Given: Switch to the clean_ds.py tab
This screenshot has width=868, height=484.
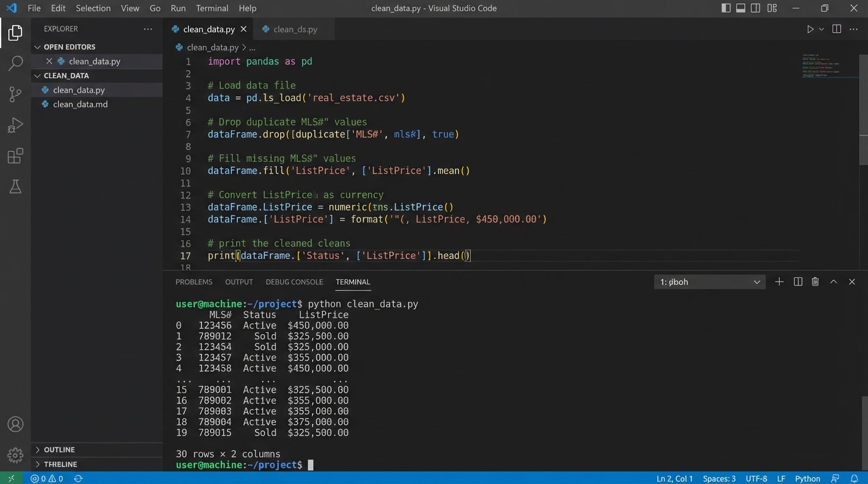Looking at the screenshot, I should pyautogui.click(x=295, y=29).
